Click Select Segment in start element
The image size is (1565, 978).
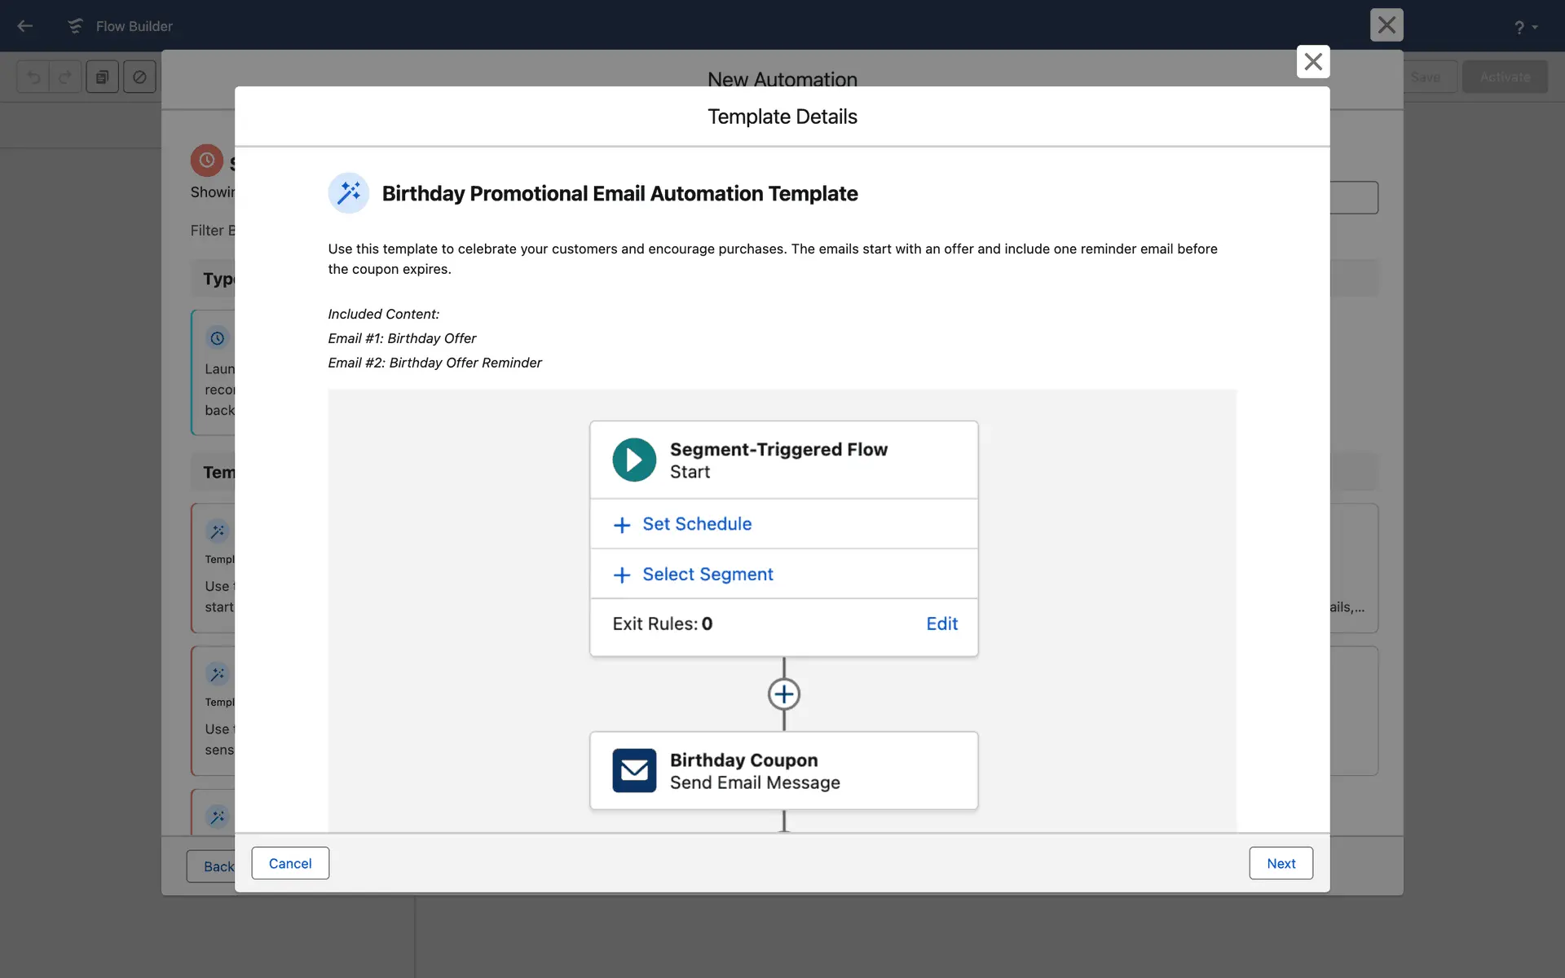click(x=707, y=575)
